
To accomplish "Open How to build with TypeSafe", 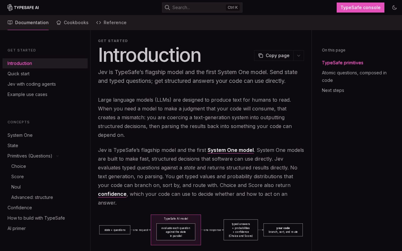I will 45,218.
